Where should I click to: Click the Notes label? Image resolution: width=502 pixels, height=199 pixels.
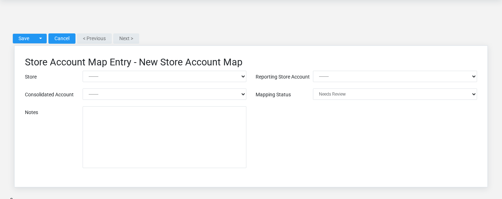[x=31, y=112]
